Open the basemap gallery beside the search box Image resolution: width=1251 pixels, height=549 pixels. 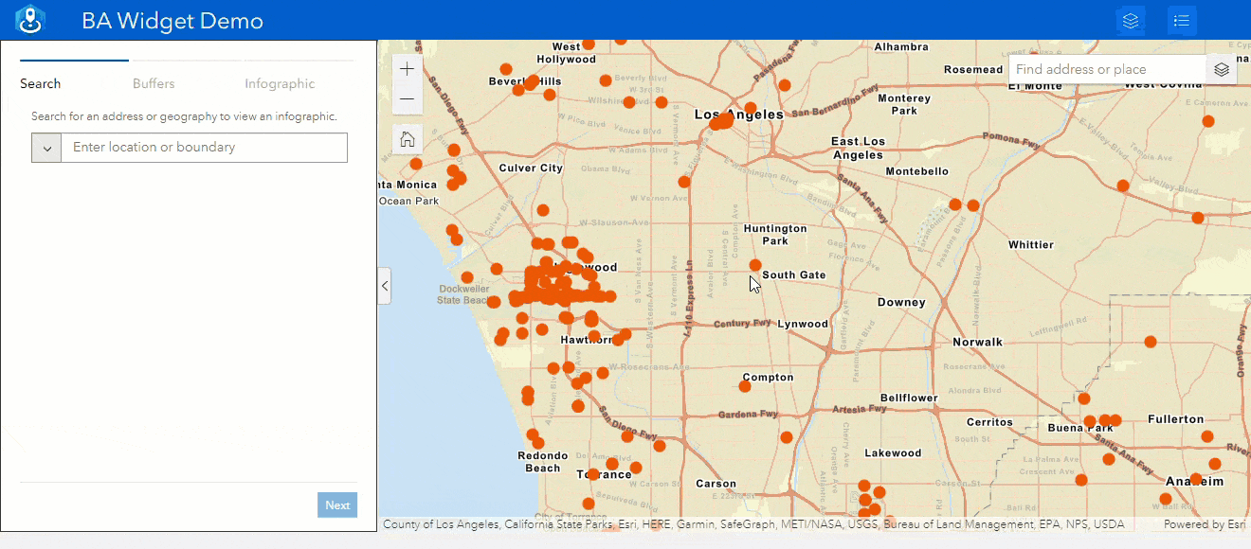(x=1222, y=69)
